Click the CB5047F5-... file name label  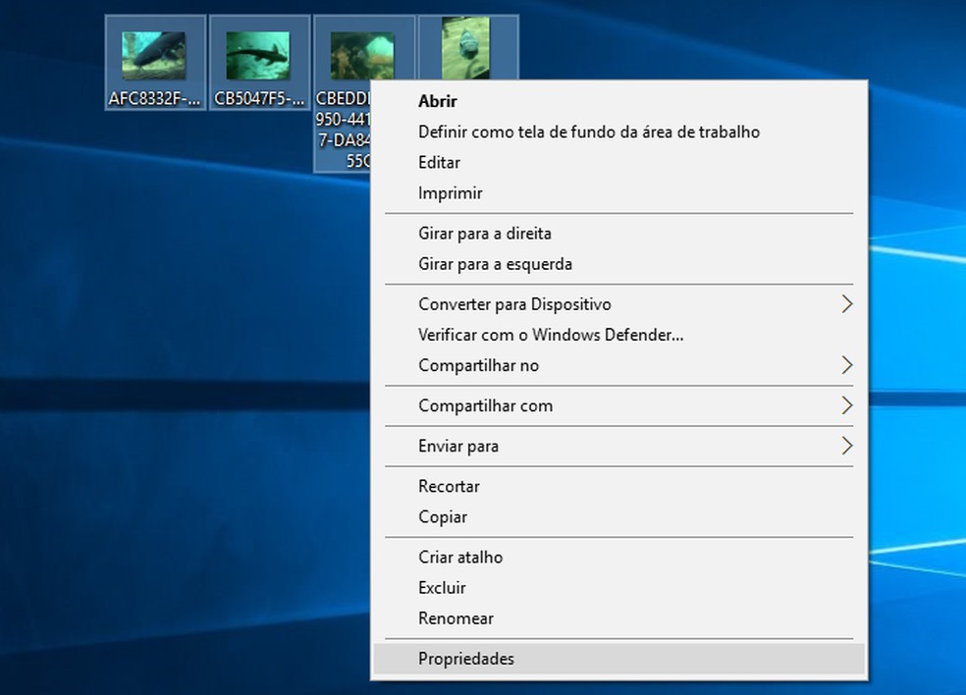tap(259, 98)
